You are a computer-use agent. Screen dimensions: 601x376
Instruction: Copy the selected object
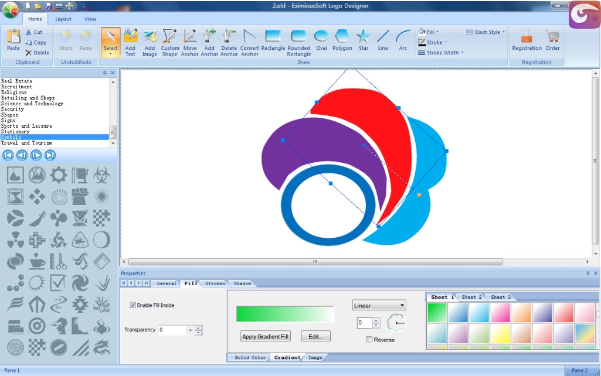(x=36, y=43)
